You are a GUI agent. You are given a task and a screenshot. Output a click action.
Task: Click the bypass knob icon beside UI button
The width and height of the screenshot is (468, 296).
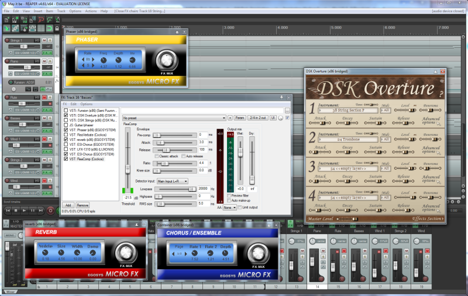click(281, 118)
